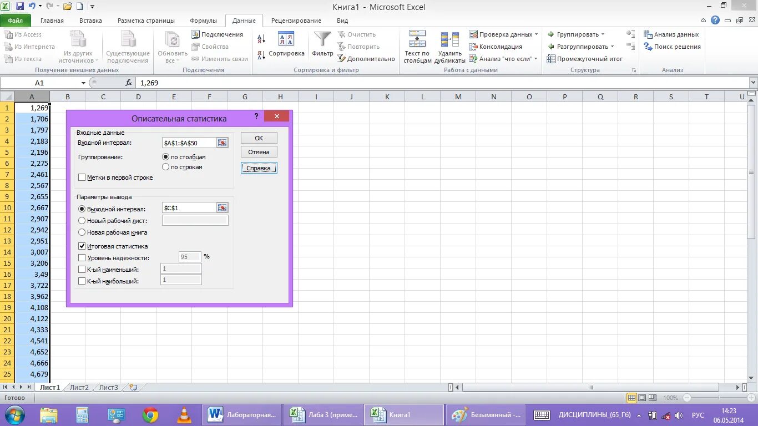Open Из других источников dropdown
Screen dimensions: 758x426
pyautogui.click(x=97, y=61)
